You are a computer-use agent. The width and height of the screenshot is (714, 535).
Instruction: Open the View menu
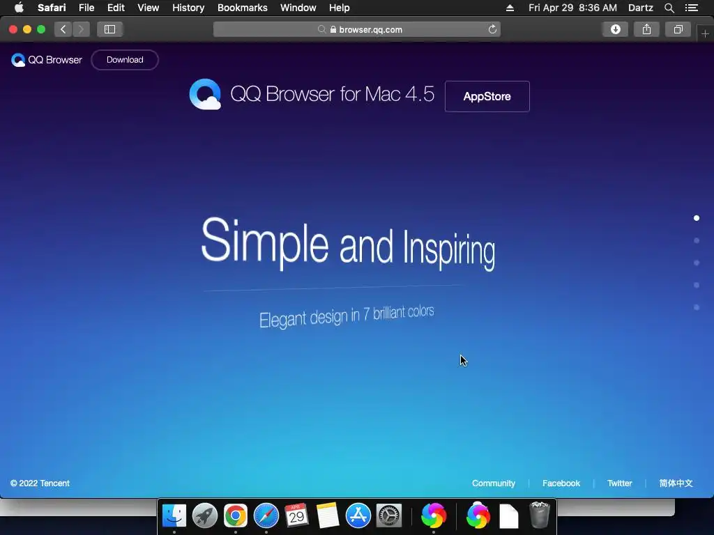click(148, 8)
